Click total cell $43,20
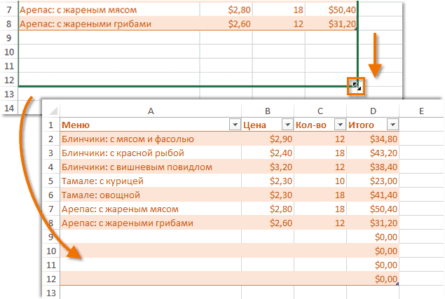 [373, 153]
